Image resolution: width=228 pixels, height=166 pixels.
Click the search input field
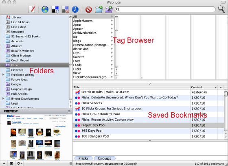[x=165, y=9]
